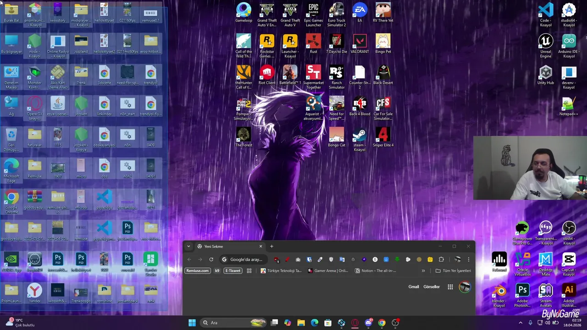Open the Denetim Masası icon
The image size is (587, 330).
11,77
